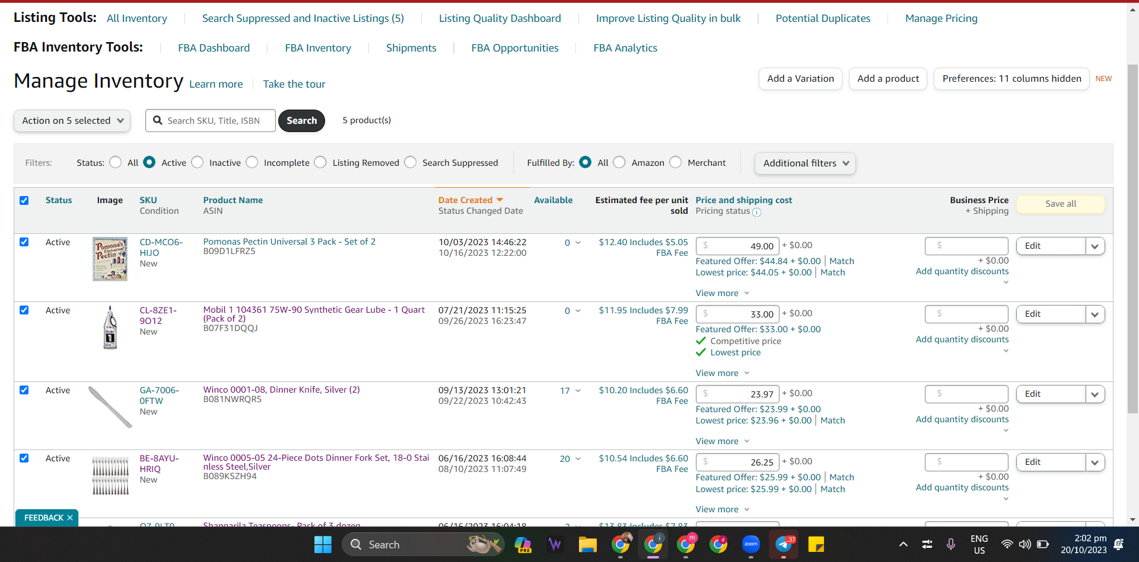Viewport: 1139px width, 562px height.
Task: Open File Explorer from the taskbar
Action: [x=588, y=544]
